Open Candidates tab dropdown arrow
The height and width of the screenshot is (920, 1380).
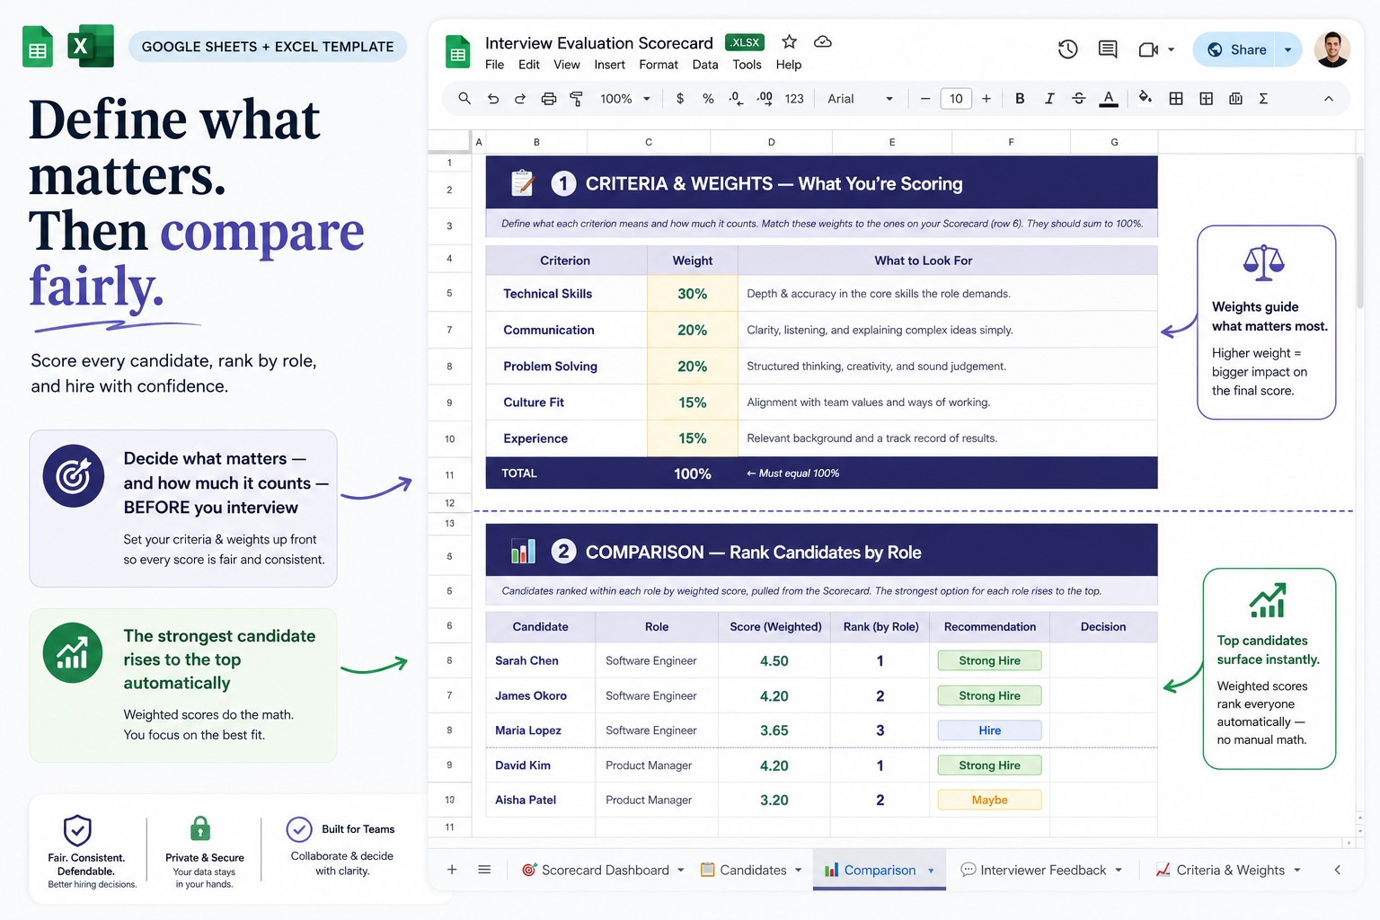(798, 870)
